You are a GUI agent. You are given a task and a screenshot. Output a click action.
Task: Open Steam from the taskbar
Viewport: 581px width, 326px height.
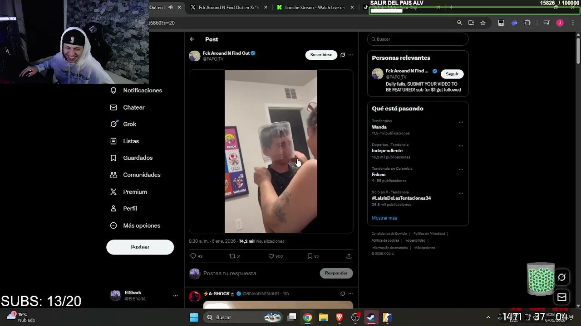point(371,317)
